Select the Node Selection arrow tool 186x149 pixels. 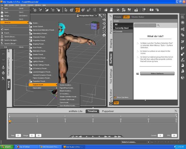pyautogui.click(x=66, y=10)
